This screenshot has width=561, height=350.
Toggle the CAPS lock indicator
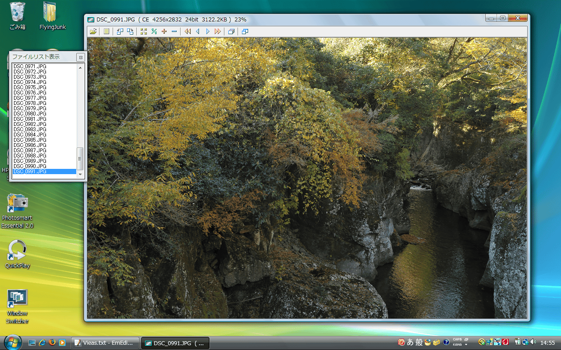[x=457, y=339]
